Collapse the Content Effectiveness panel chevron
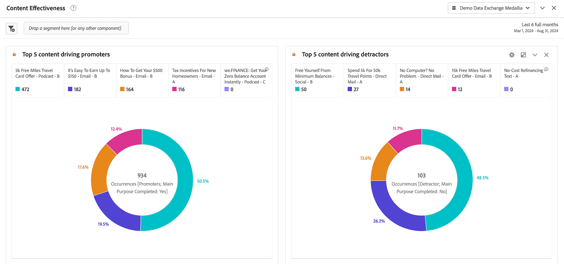Viewport: 564px width, 264px height. coord(542,8)
